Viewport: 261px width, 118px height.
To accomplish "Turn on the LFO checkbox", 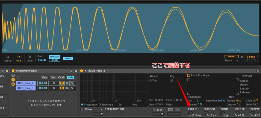I will [x=154, y=109].
